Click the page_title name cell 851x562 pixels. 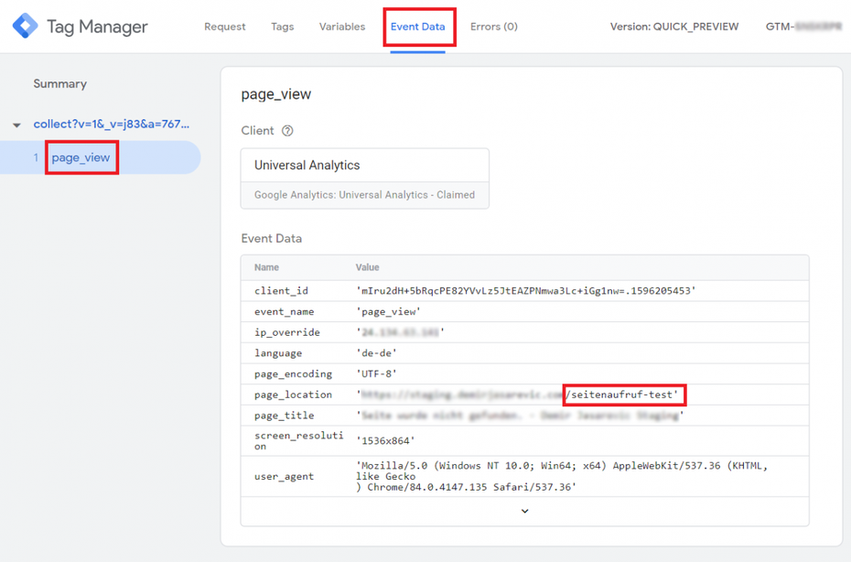pyautogui.click(x=284, y=416)
